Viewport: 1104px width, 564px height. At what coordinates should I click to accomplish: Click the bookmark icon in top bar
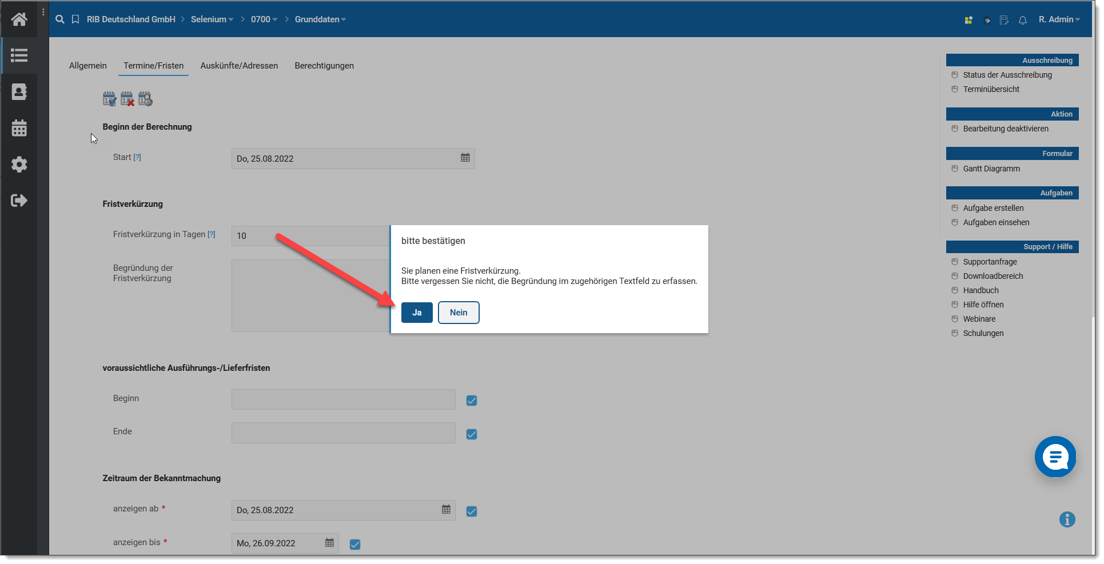(x=75, y=19)
